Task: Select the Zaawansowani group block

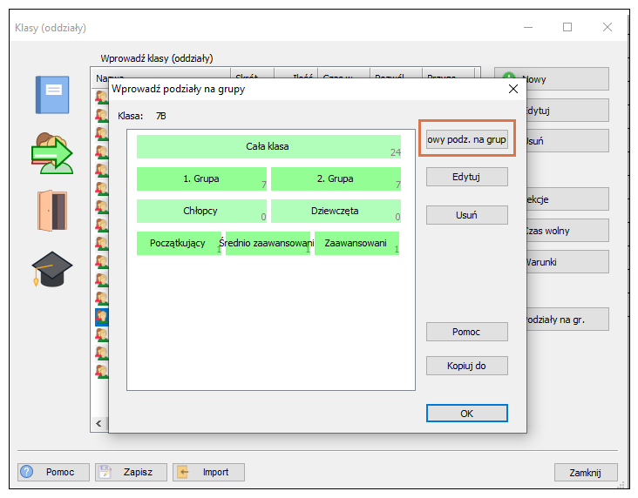Action: pyautogui.click(x=356, y=243)
